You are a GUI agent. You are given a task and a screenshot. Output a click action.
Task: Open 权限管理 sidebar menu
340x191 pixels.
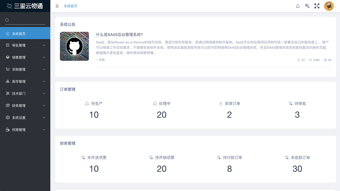coord(25,130)
